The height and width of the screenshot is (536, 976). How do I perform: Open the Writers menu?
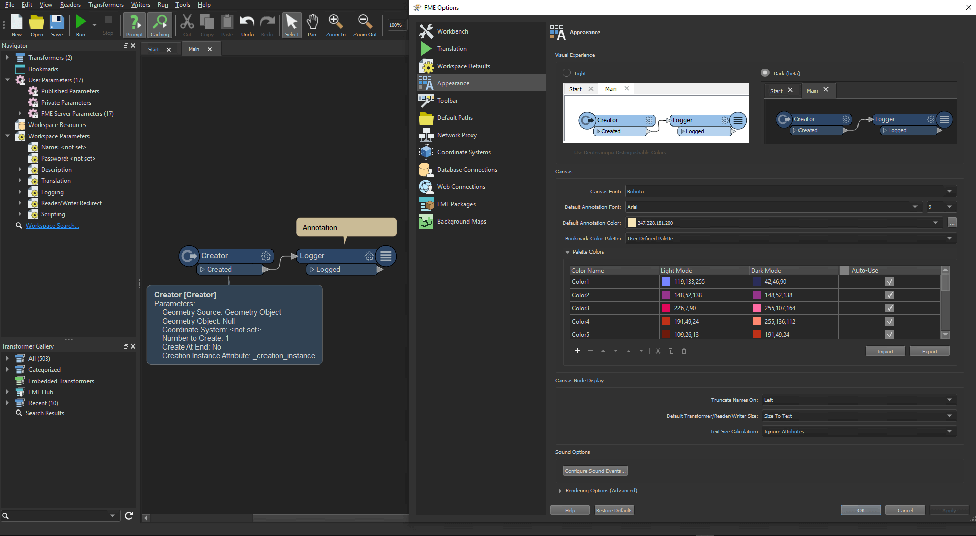[x=140, y=5]
